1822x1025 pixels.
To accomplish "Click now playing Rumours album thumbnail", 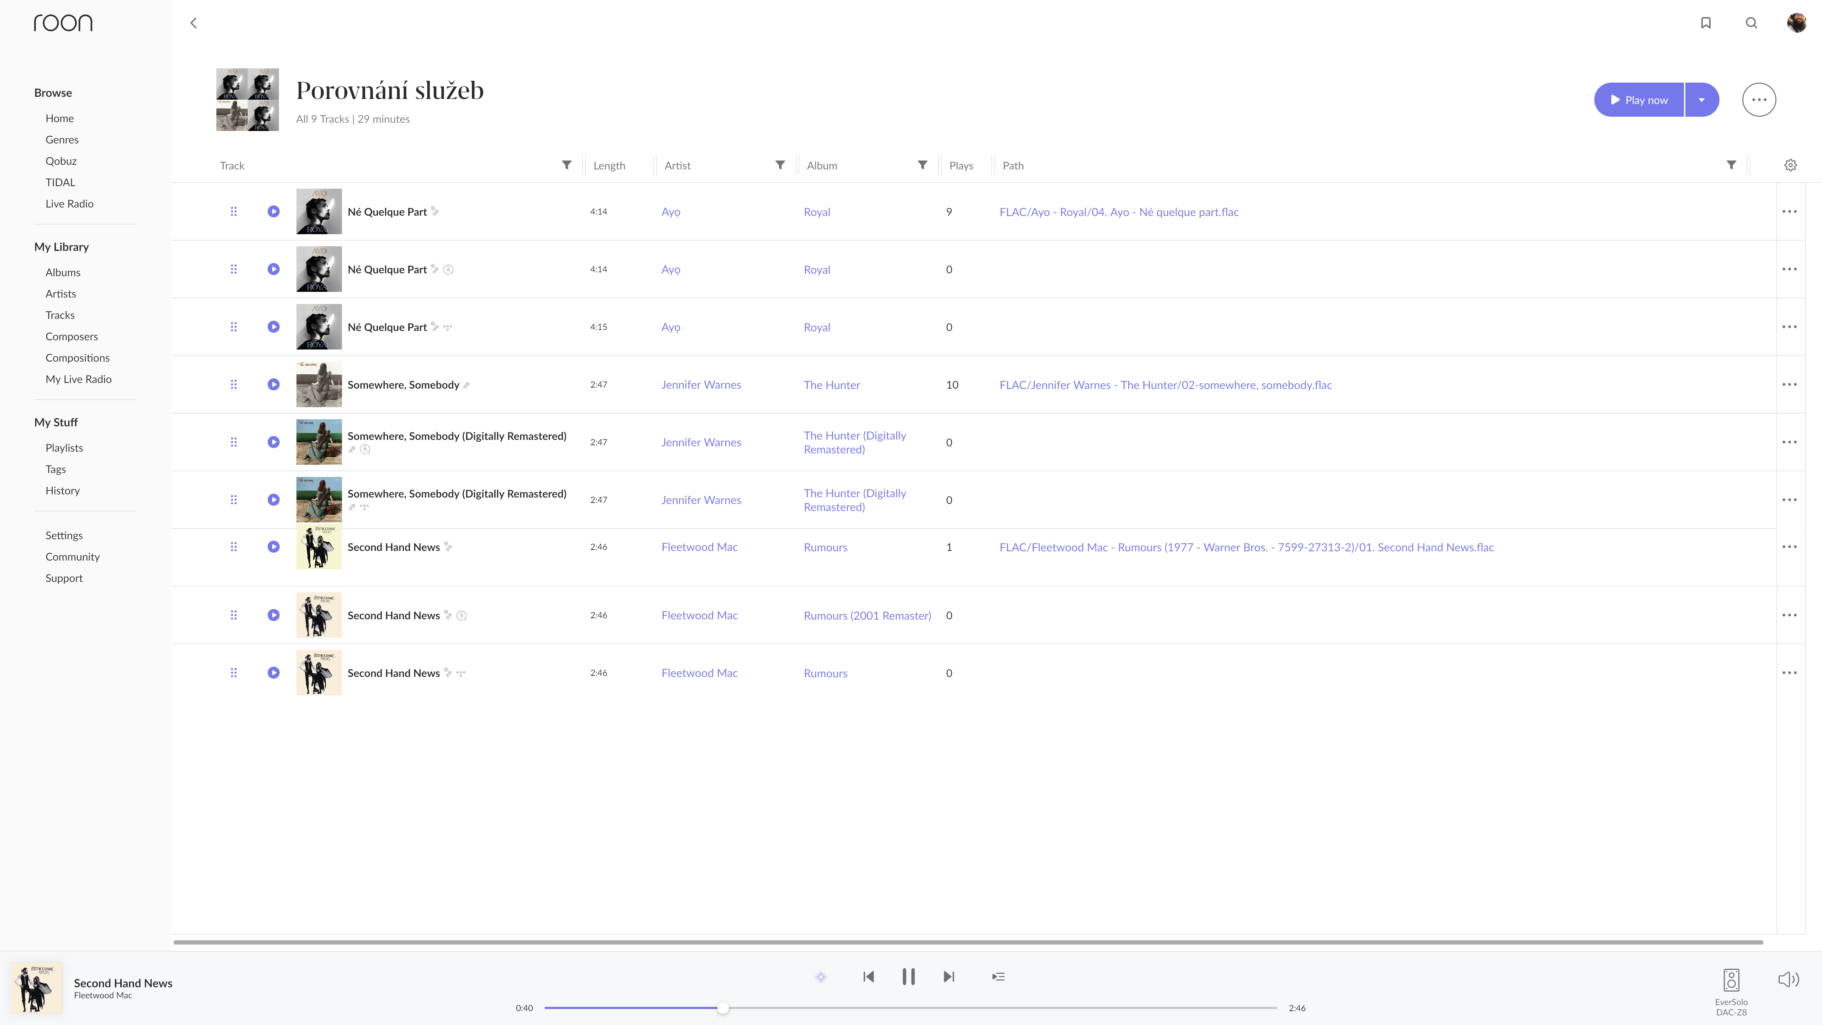I will click(37, 988).
